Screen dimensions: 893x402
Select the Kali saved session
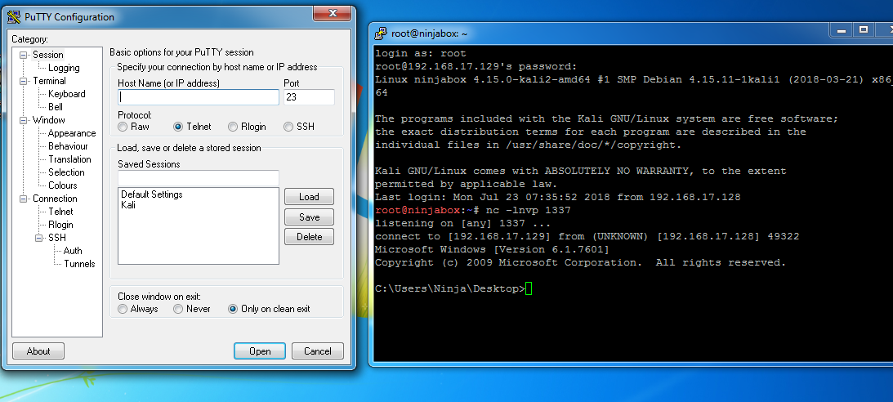pyautogui.click(x=128, y=205)
